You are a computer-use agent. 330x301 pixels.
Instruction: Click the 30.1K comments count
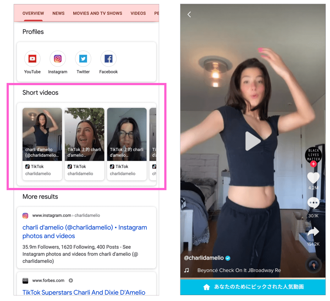pos(313,216)
